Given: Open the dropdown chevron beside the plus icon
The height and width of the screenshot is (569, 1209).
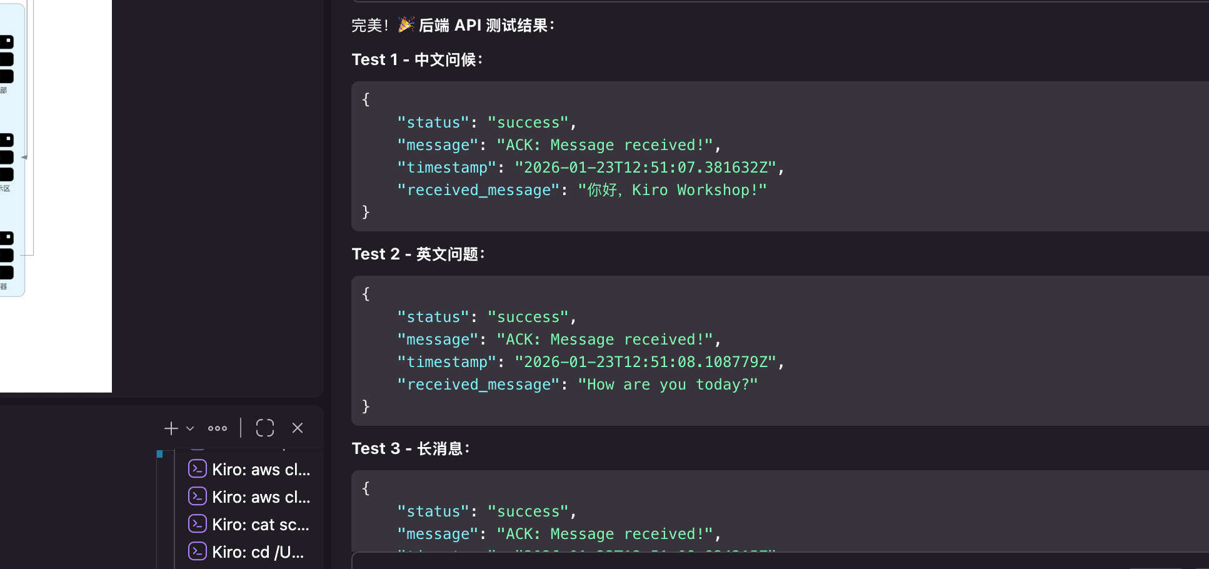Looking at the screenshot, I should [190, 428].
